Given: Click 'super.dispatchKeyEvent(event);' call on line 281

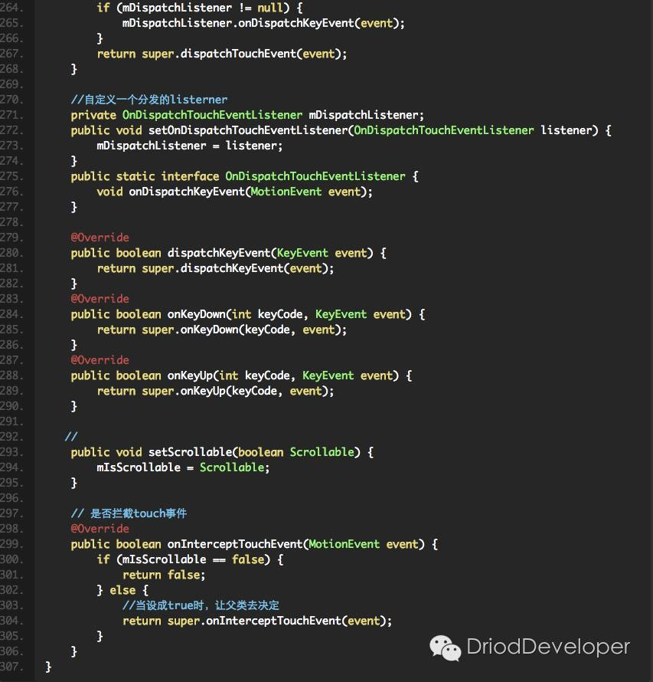Looking at the screenshot, I should tap(237, 268).
